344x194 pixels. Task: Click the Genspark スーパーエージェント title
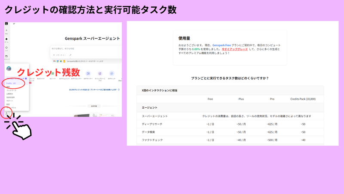92,38
